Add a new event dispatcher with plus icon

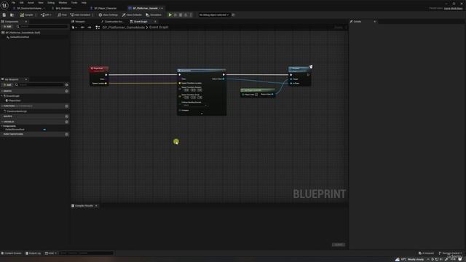(66, 134)
